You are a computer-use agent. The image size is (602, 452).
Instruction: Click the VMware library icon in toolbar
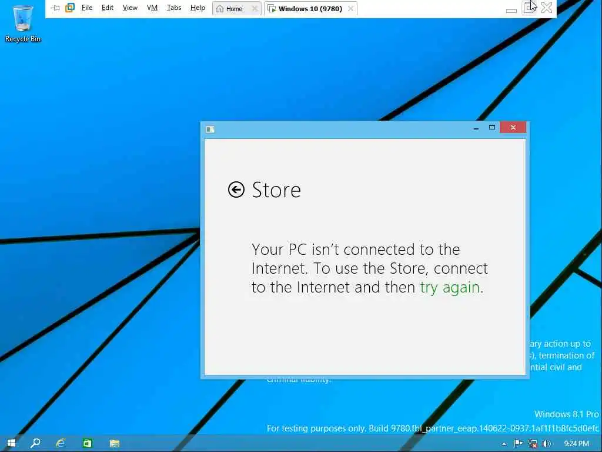coord(70,8)
